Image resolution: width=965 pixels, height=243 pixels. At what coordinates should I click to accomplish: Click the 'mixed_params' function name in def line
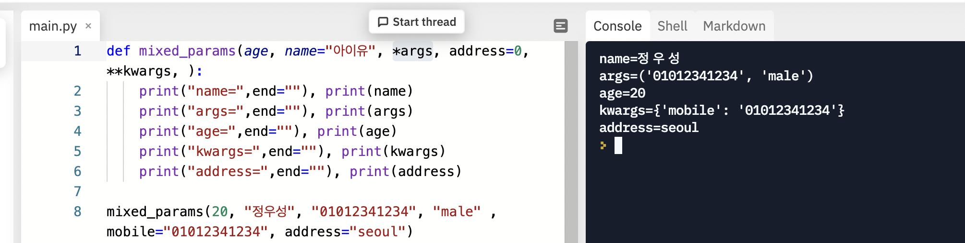[187, 51]
